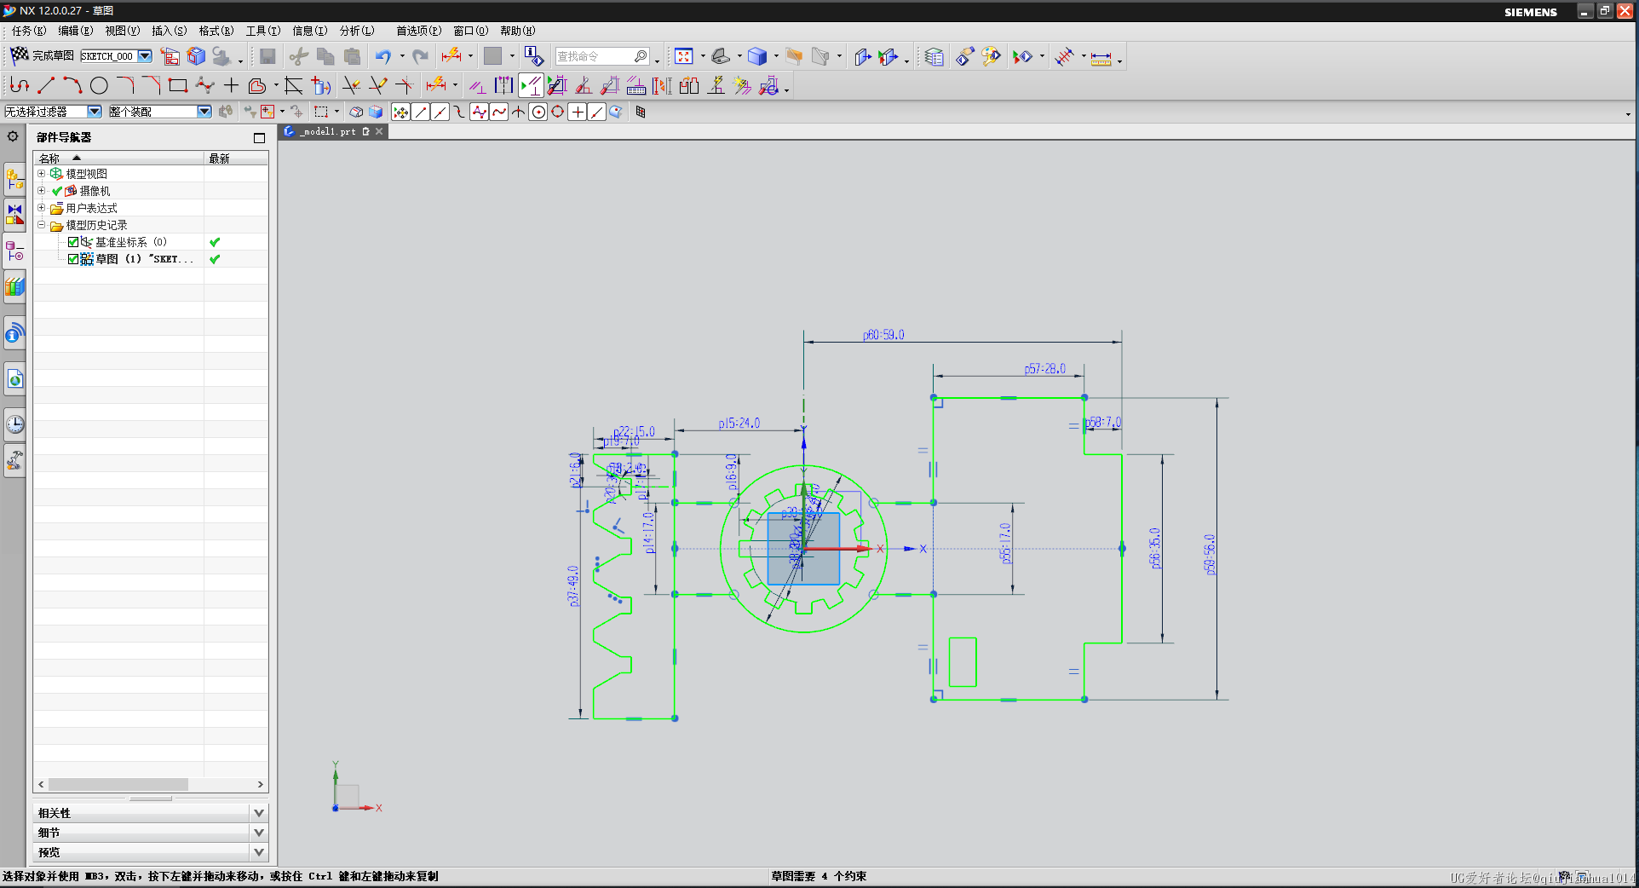The image size is (1639, 888).
Task: Maximize the Part Navigator panel
Action: click(259, 137)
